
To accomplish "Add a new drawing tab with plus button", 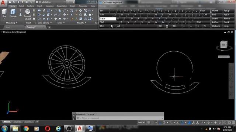I will click(x=49, y=27).
